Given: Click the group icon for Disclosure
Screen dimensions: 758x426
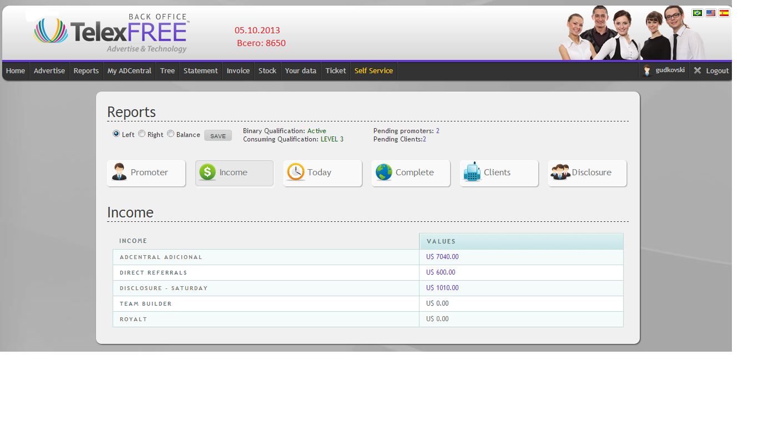Looking at the screenshot, I should point(560,172).
